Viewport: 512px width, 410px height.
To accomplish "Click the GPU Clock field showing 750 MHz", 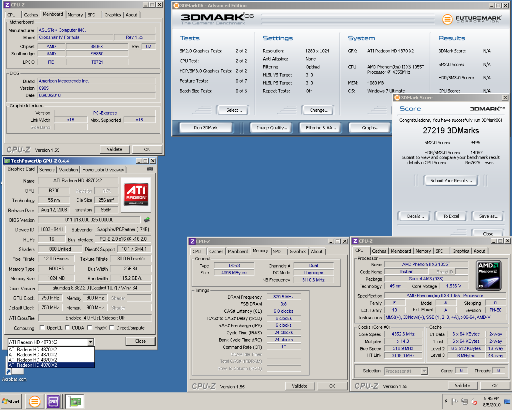I will click(50, 298).
